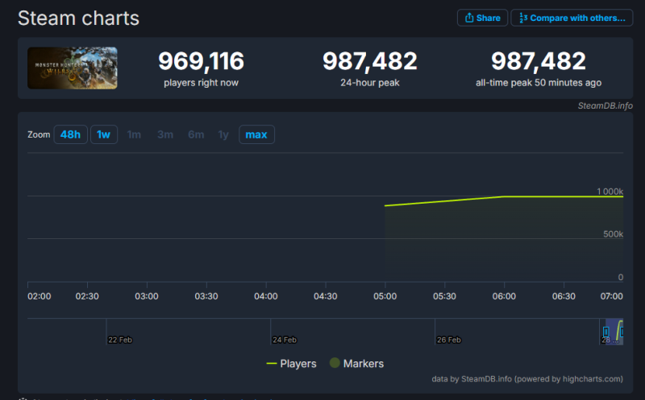
Task: Click the right navigator range handle
Action: pyautogui.click(x=621, y=332)
